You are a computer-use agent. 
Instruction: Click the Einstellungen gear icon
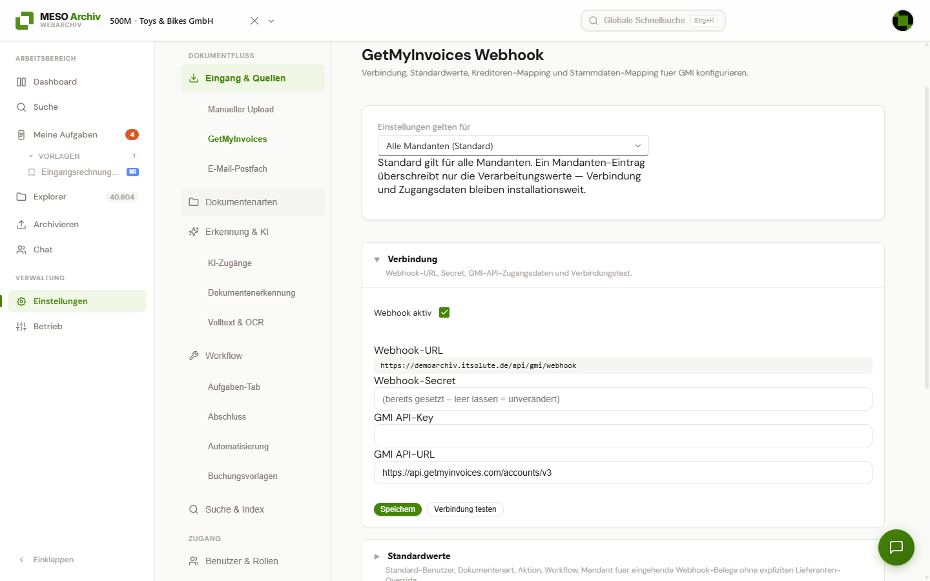(21, 301)
